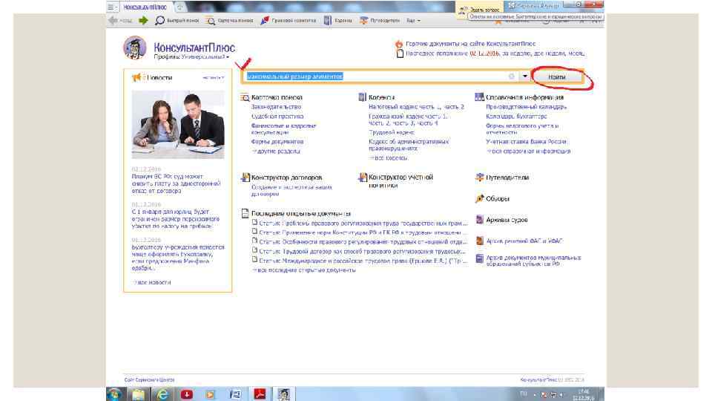Open Кодексы book icon in toolbar
712x401 pixels.
point(327,21)
